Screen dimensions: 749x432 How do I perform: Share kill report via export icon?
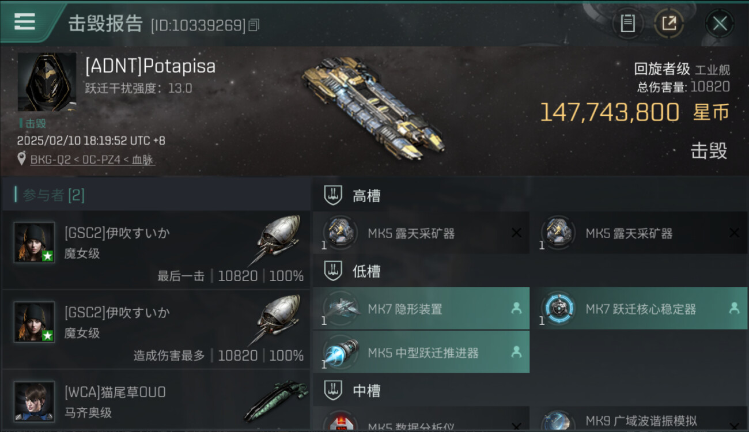pyautogui.click(x=669, y=24)
